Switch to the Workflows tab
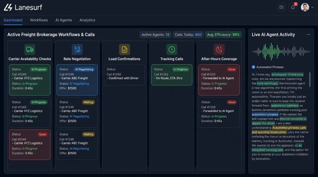This screenshot has width=318, height=177. point(39,20)
